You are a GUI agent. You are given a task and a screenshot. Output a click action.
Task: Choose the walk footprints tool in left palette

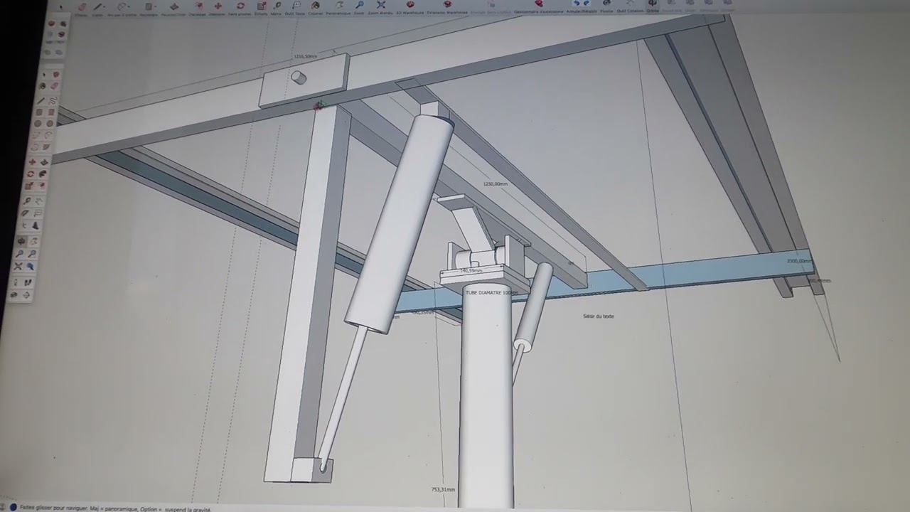tap(28, 282)
